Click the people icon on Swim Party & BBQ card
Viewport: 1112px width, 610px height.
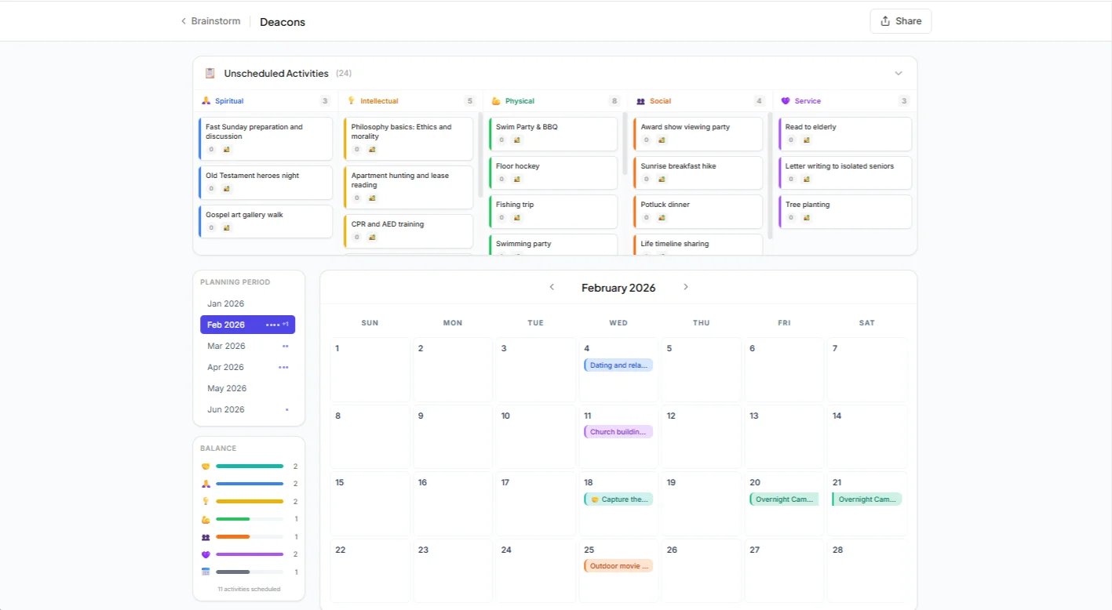(x=516, y=140)
